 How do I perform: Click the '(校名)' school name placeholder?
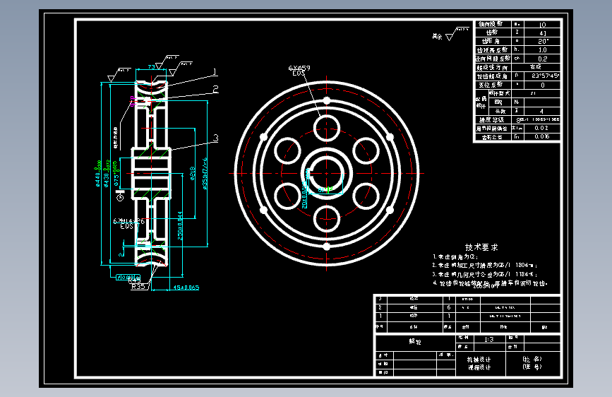[x=532, y=358]
